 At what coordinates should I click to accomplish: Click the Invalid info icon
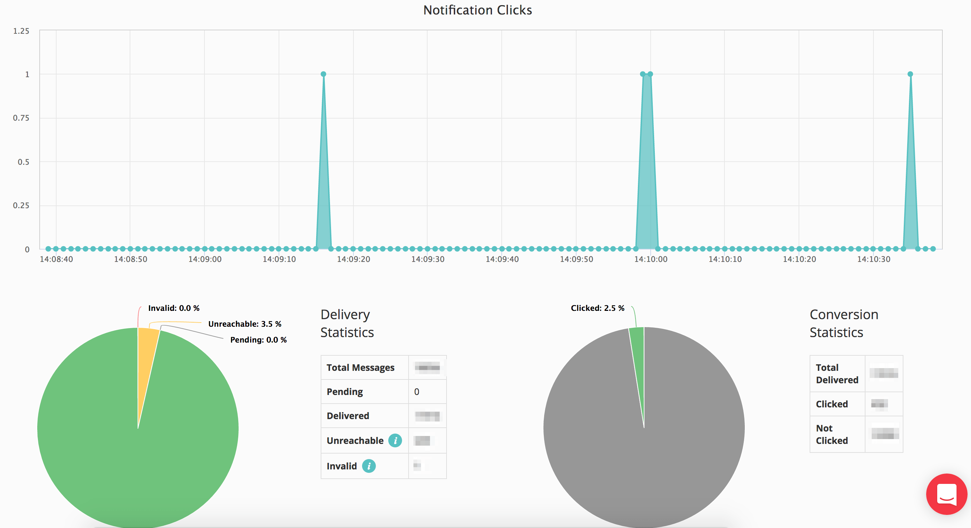point(369,466)
